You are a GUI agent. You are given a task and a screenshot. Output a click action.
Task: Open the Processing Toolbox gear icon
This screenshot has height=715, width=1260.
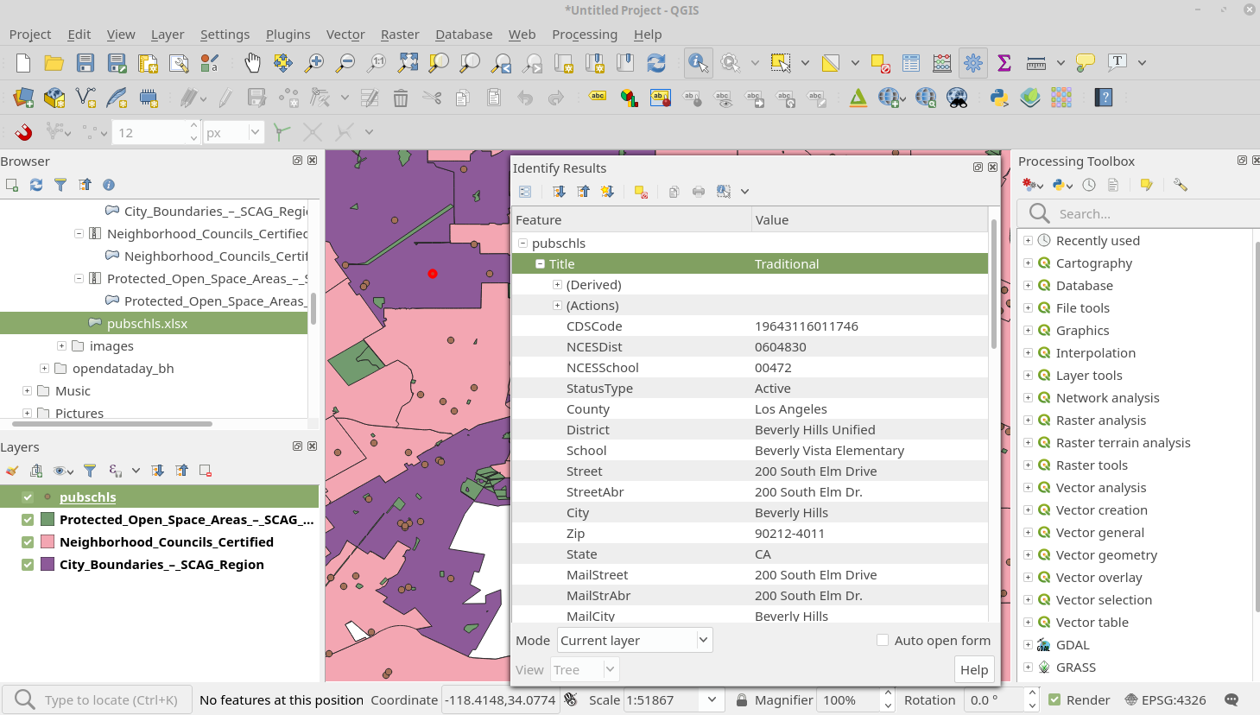tap(973, 63)
